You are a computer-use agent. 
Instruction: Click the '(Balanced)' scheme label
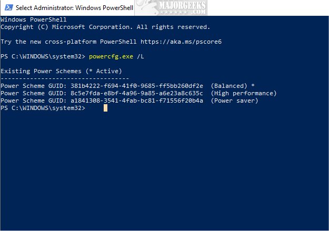[229, 86]
